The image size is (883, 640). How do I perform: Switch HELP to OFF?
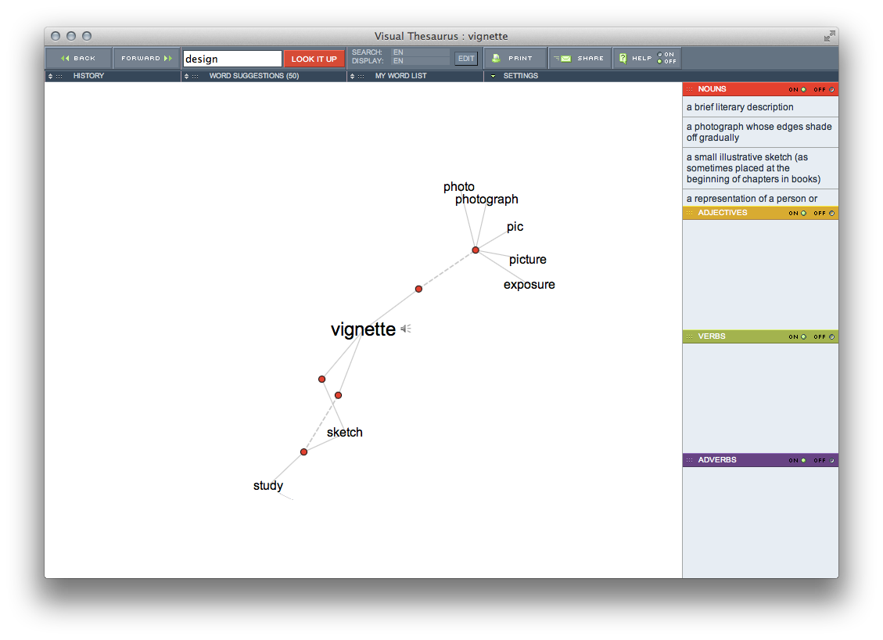[661, 61]
